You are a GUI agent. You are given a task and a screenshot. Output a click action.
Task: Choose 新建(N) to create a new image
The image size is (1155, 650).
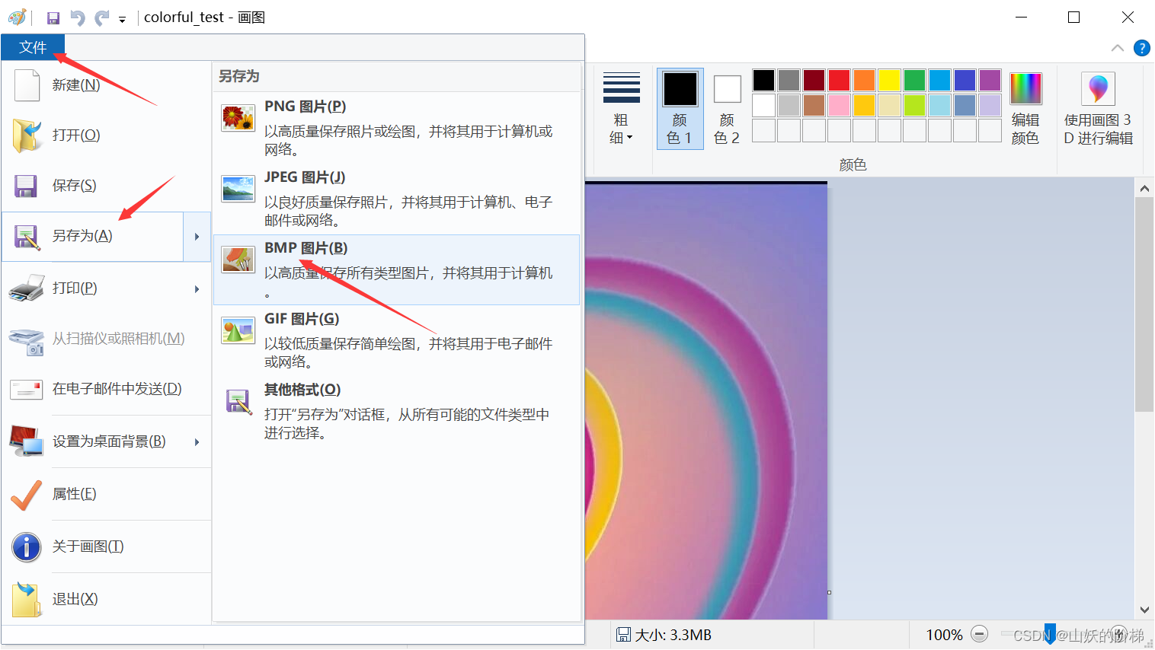107,85
